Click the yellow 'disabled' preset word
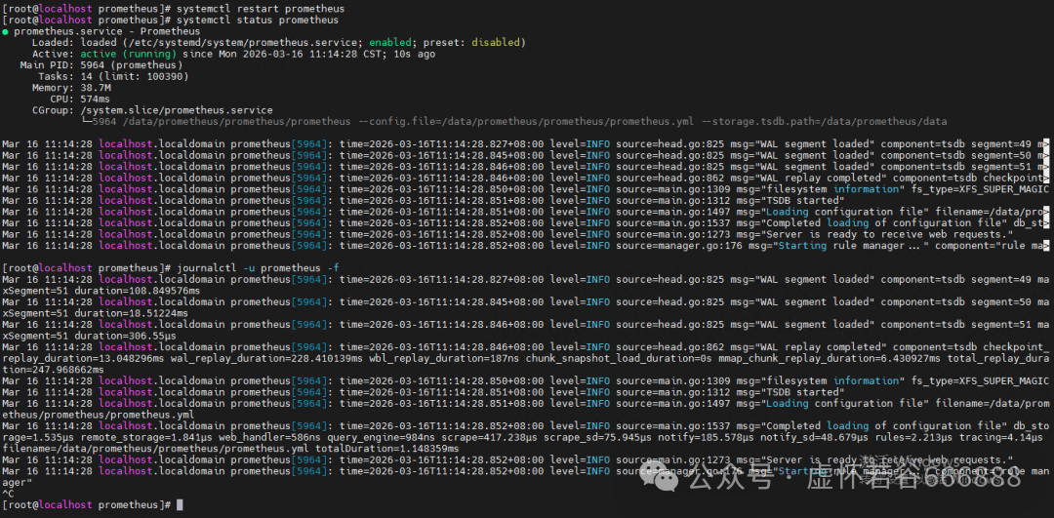This screenshot has height=518, width=1054. pos(496,42)
